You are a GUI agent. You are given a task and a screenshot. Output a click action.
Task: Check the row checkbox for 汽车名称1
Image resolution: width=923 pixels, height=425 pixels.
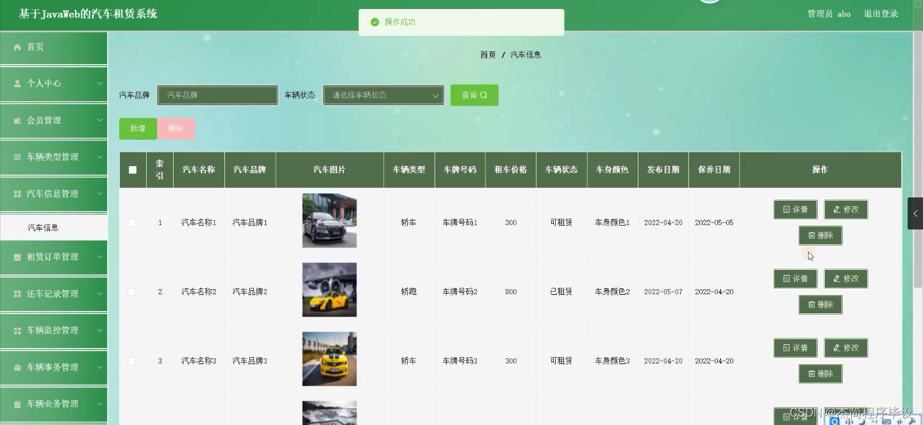coord(132,222)
